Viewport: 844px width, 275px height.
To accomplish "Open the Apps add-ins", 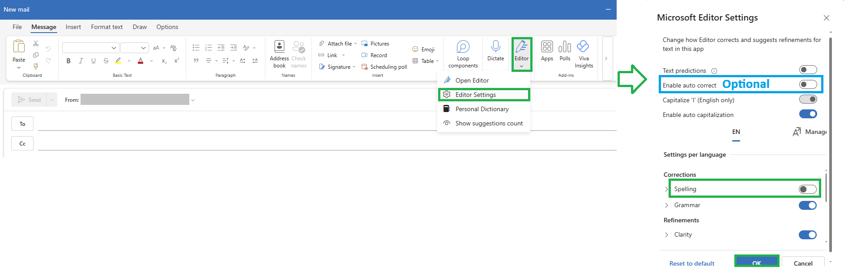I will [547, 51].
